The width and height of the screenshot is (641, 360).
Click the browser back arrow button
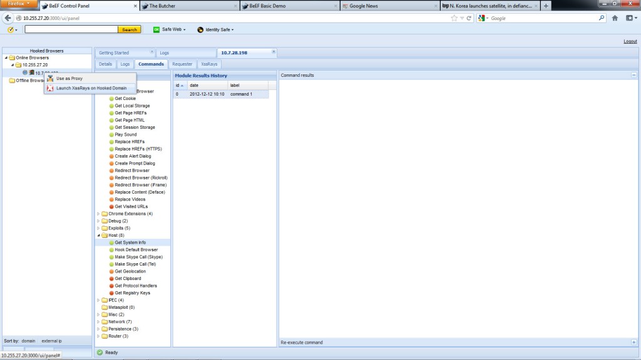[x=8, y=18]
